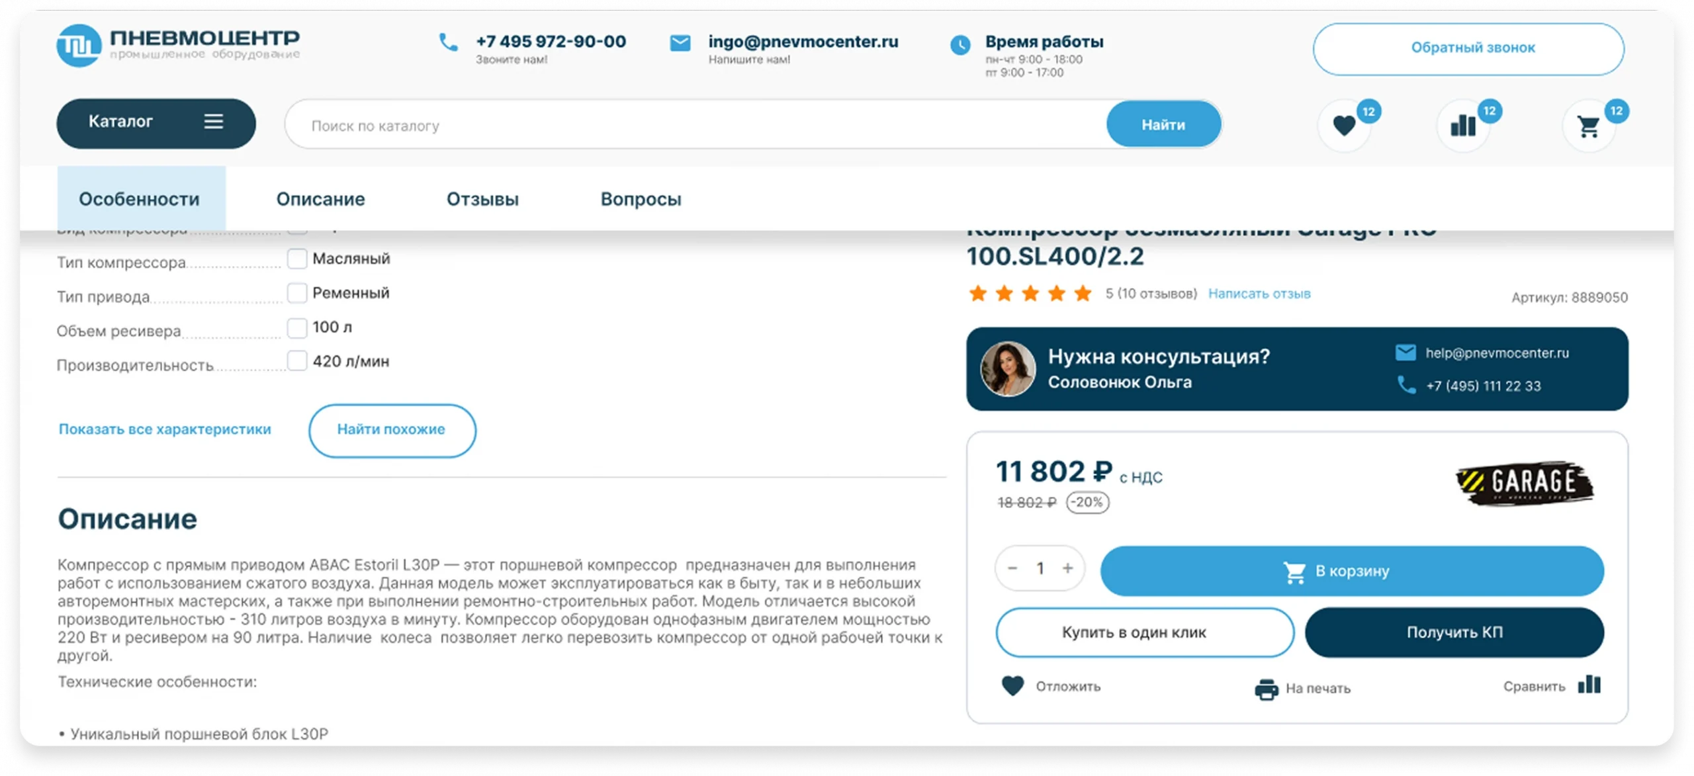Click the email envelope icon in header
Viewport: 1694px width, 776px height.
pos(680,43)
